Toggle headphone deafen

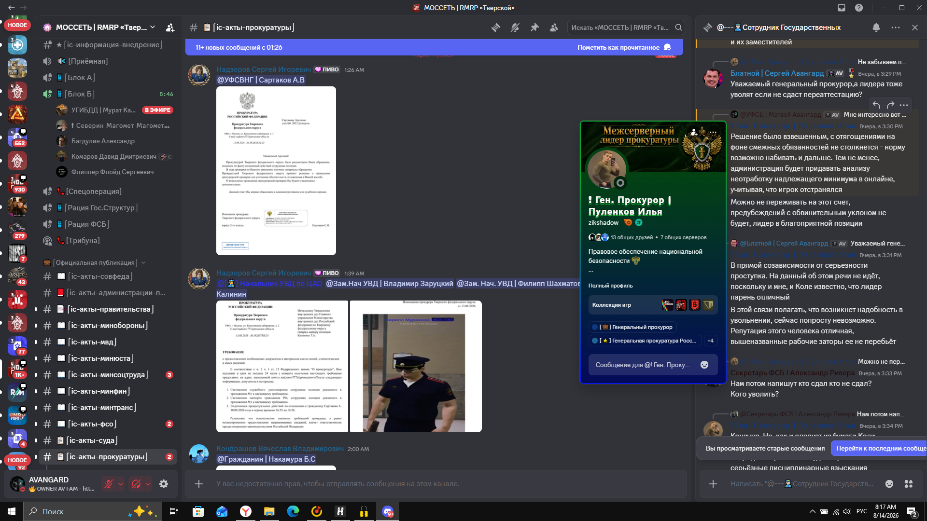(136, 484)
